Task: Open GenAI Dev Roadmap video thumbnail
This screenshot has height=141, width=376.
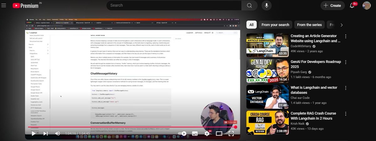Action: click(x=267, y=71)
